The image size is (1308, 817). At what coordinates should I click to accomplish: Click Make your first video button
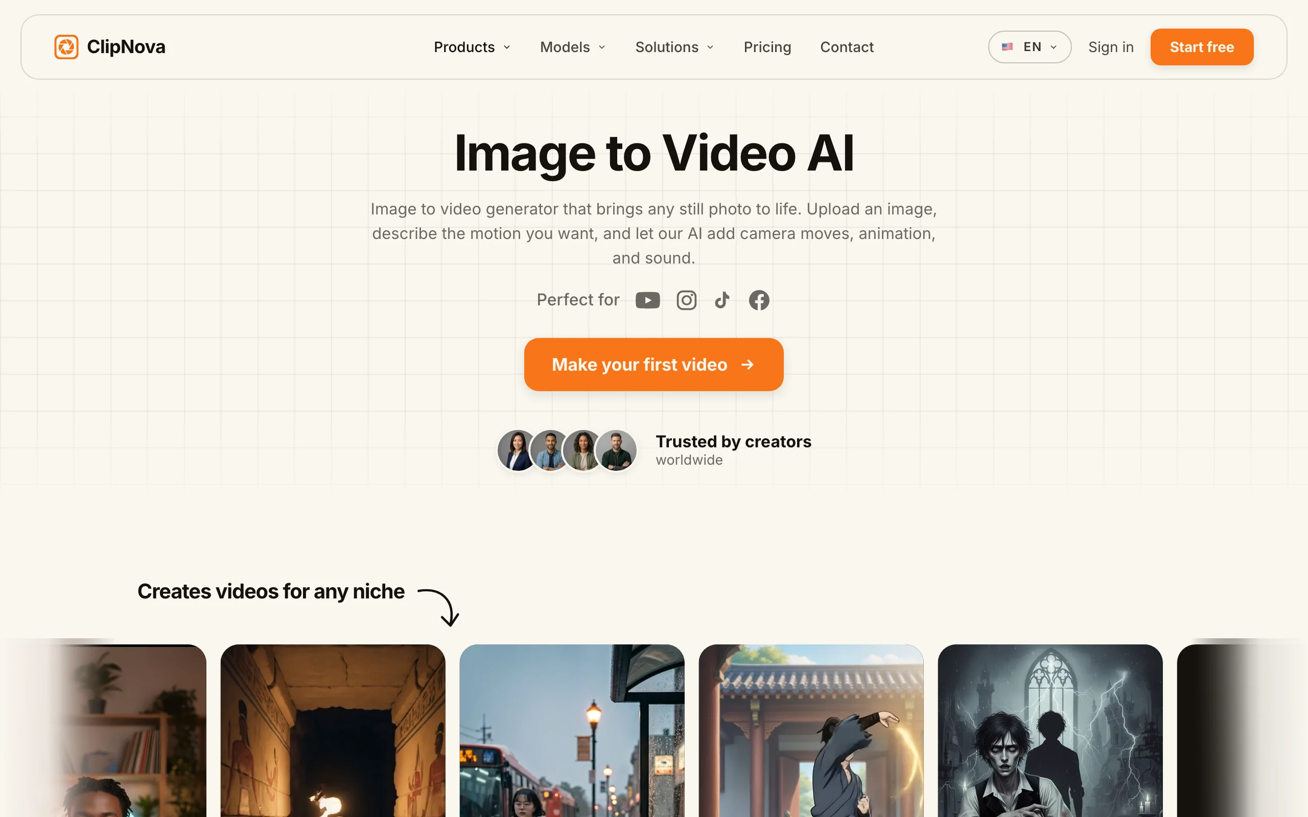pyautogui.click(x=653, y=365)
